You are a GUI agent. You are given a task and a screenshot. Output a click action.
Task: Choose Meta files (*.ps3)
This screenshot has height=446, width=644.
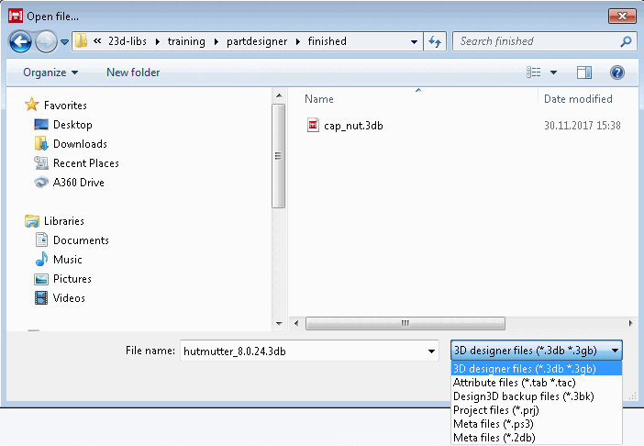click(537, 424)
